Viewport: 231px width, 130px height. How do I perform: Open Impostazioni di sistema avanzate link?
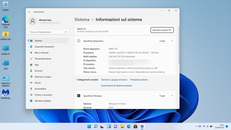(116, 85)
